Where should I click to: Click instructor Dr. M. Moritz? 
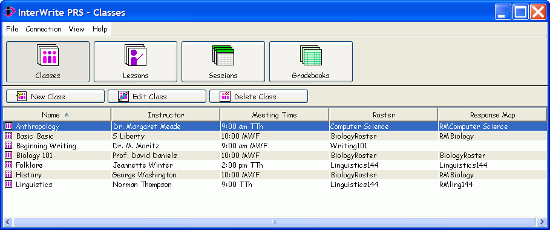[135, 146]
